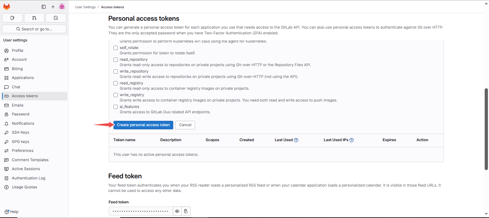Copy feed token using the clipboard icon
This screenshot has height=218, width=489.
[x=186, y=211]
